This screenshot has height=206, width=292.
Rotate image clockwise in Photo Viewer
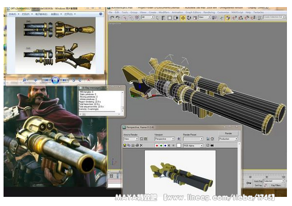[80, 80]
